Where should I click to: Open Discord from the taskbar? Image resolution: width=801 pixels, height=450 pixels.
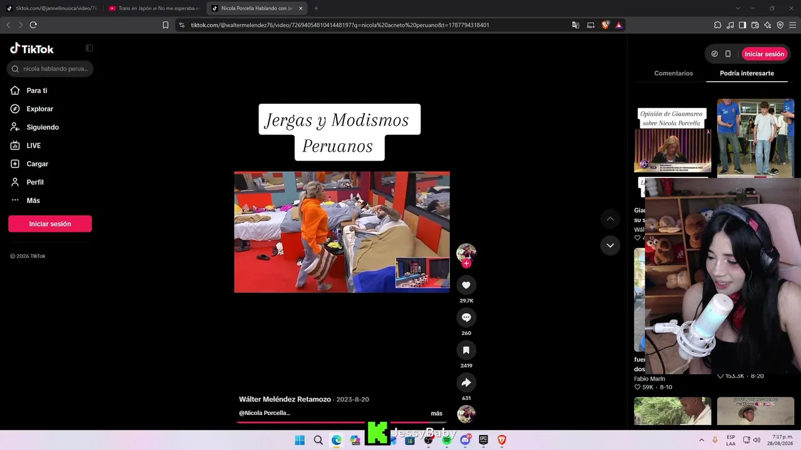[465, 440]
